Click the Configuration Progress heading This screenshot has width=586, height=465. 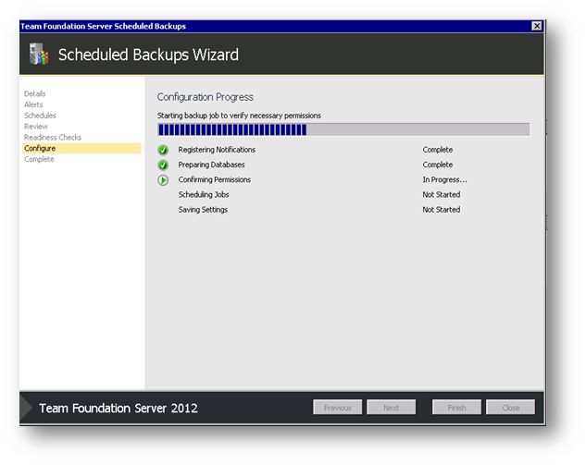(206, 97)
